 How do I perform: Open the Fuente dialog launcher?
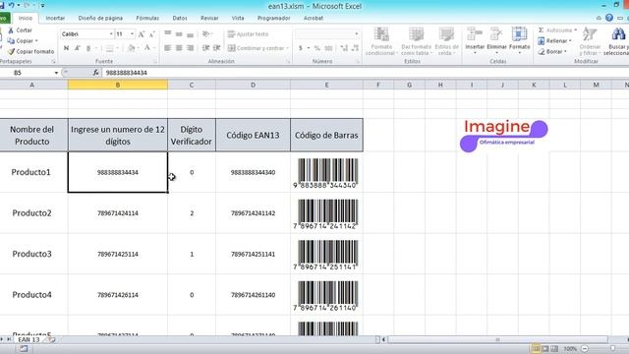pyautogui.click(x=154, y=61)
